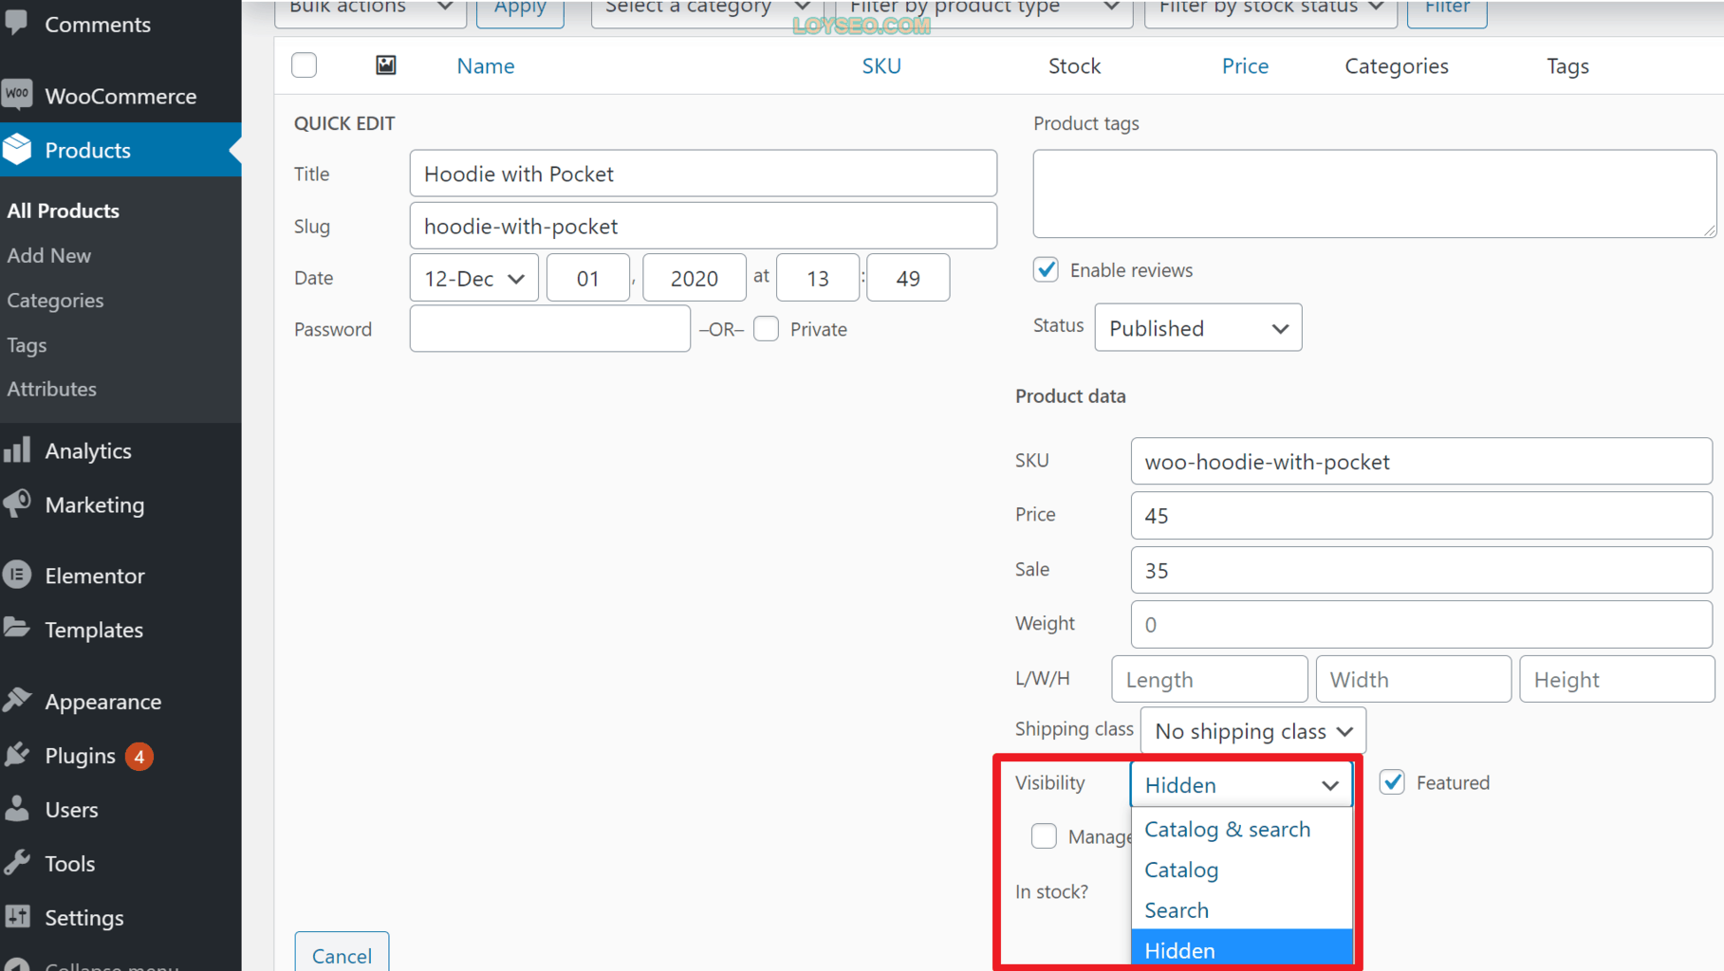Image resolution: width=1724 pixels, height=971 pixels.
Task: Click the Slug field hoodie-with-pocket
Action: pos(703,226)
